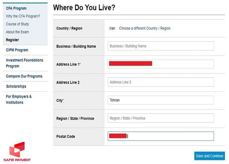
Task: Focus the Business / Building Name field
Action: [x=161, y=46]
